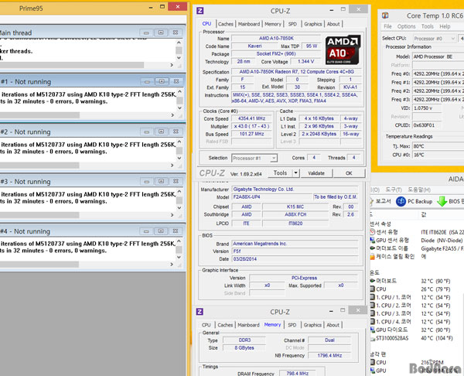Click the PC Backup icon in AIDA toolbar
Screen dimensions: 464x376
(x=401, y=202)
